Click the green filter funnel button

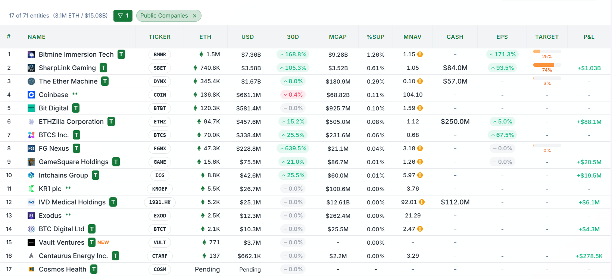click(123, 16)
